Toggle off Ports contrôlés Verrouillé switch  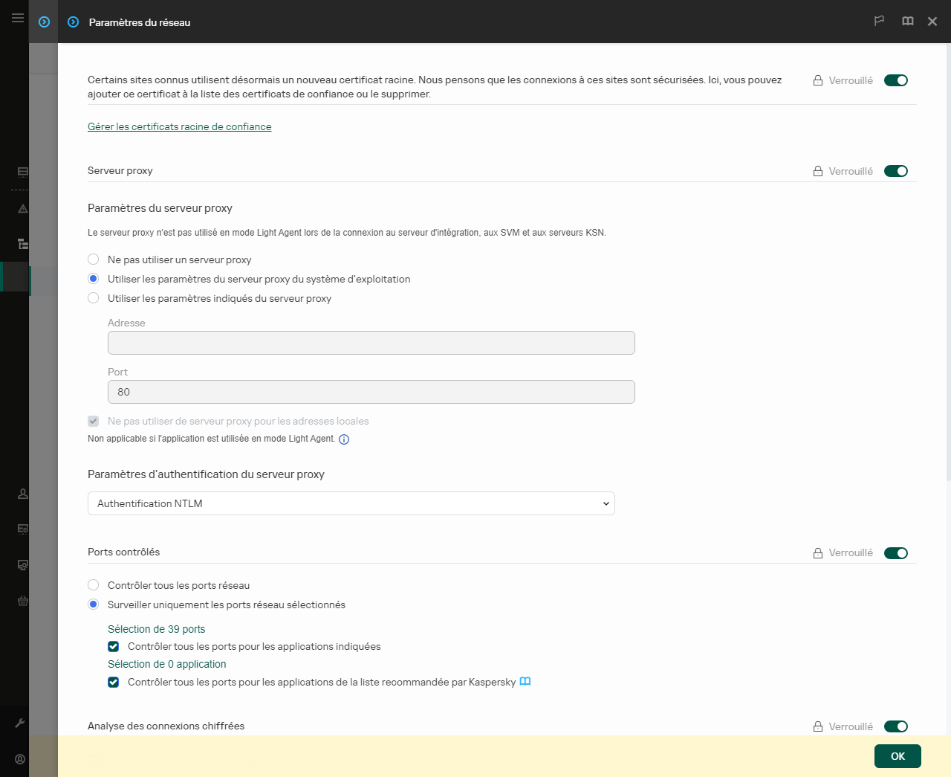896,552
